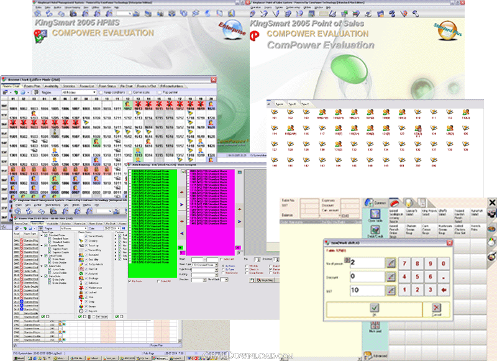Click the pencil icon beside the Discount field

click(x=391, y=276)
